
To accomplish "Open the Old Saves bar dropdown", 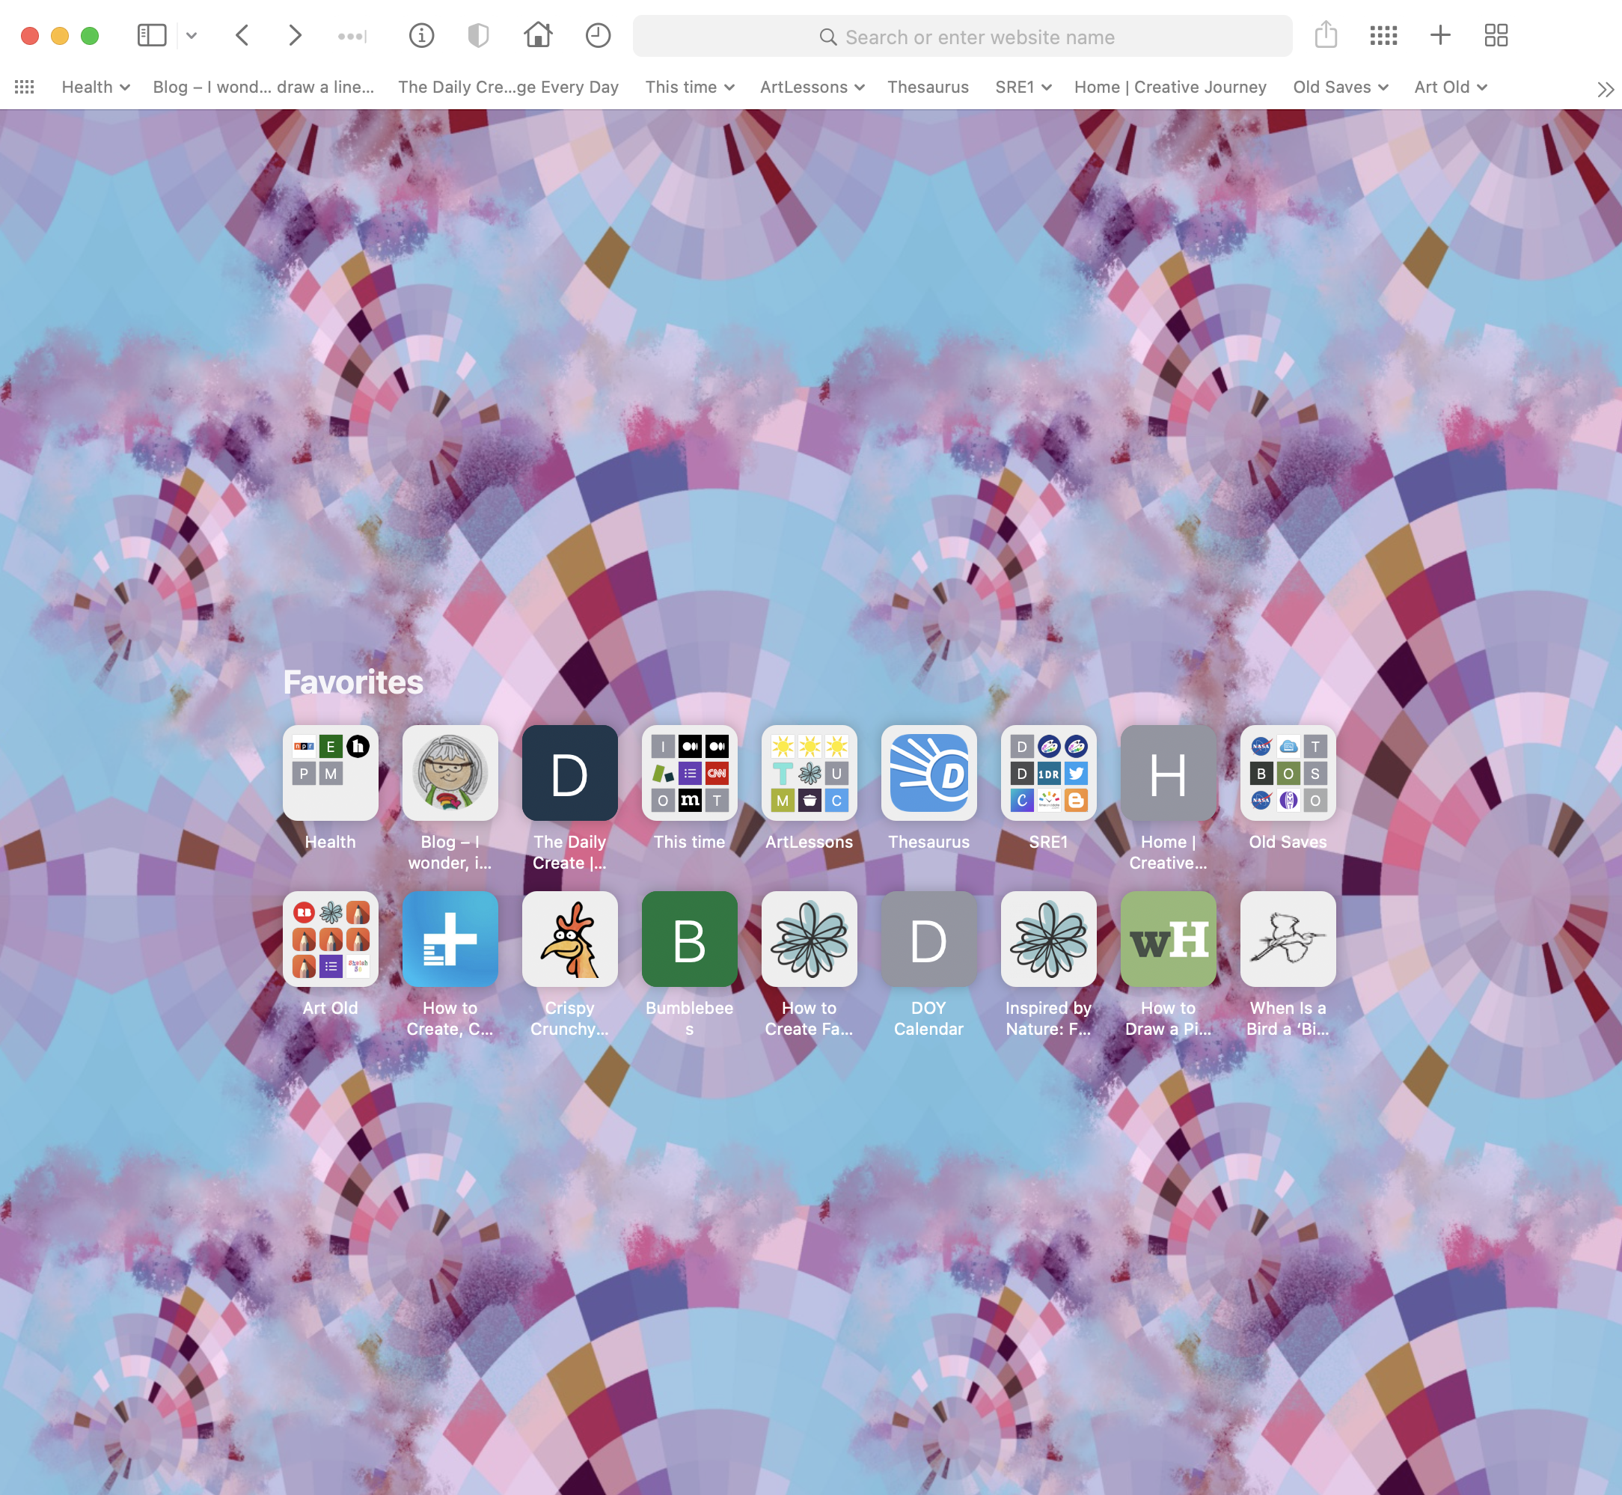I will 1340,88.
